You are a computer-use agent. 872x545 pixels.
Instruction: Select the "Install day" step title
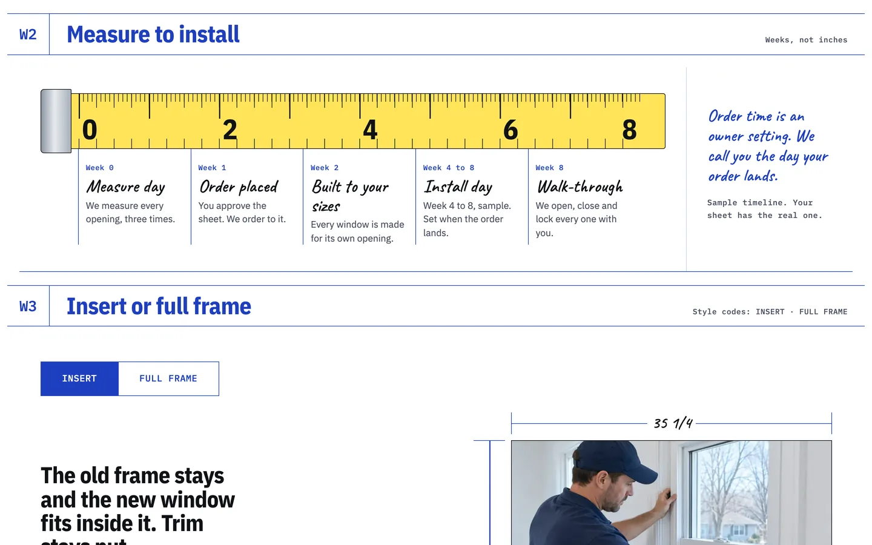point(458,187)
